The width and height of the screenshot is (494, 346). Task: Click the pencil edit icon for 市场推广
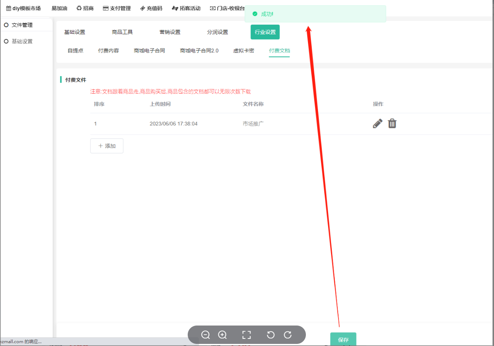tap(378, 124)
